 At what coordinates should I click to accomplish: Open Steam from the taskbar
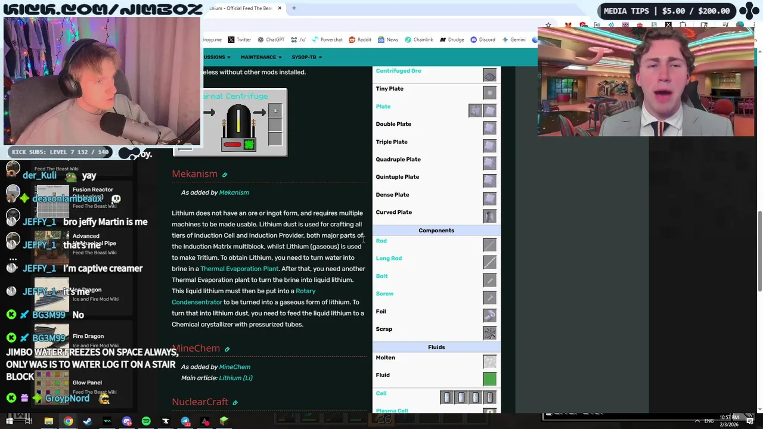[x=88, y=421]
